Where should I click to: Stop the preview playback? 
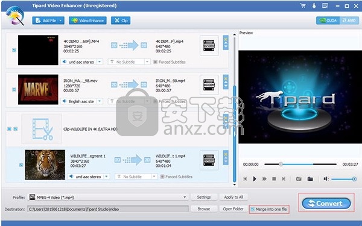click(274, 179)
